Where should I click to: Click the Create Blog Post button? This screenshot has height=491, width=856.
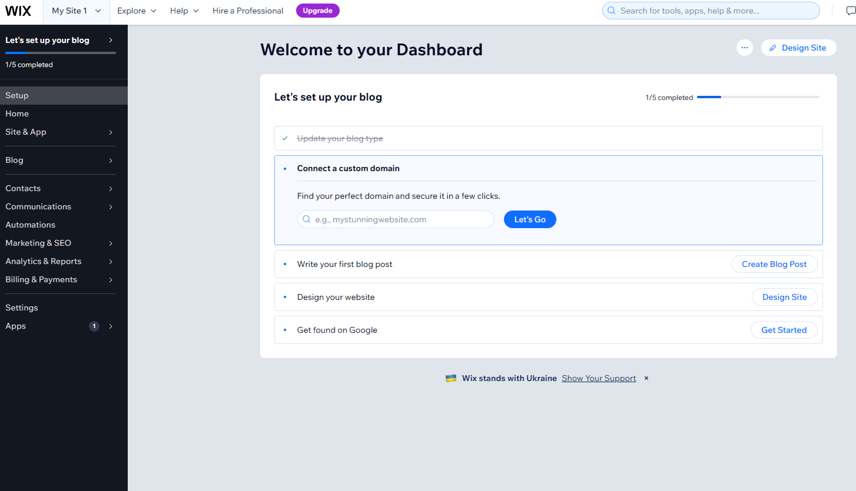(x=774, y=264)
